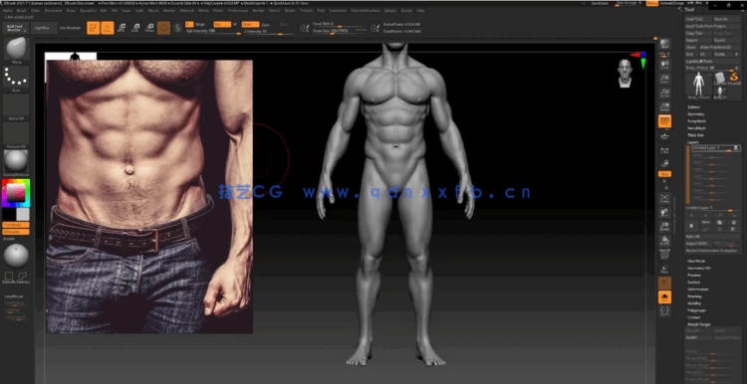Screen dimensions: 747x384
Task: Click the Actual size icon
Action: (x=664, y=93)
